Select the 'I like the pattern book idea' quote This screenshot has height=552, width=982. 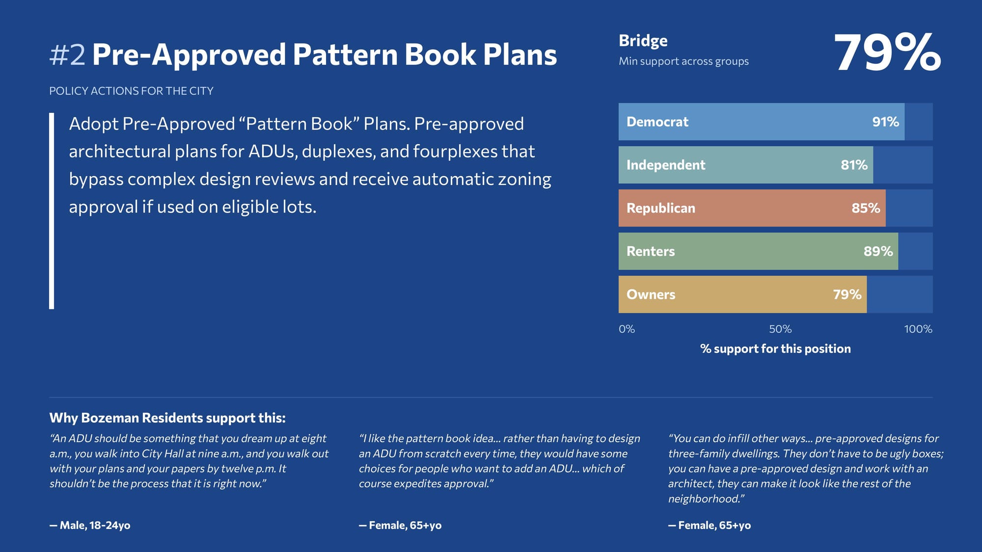(499, 461)
